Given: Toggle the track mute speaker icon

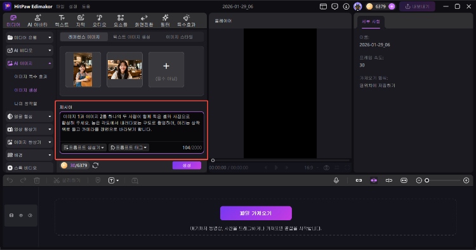Looking at the screenshot, I should (x=30, y=215).
